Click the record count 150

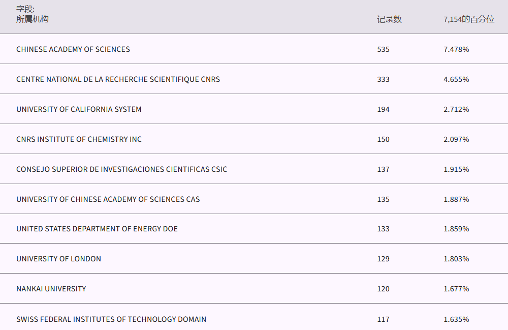click(x=384, y=139)
